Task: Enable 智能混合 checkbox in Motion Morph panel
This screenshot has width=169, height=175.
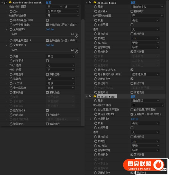Action: pos(47,124)
